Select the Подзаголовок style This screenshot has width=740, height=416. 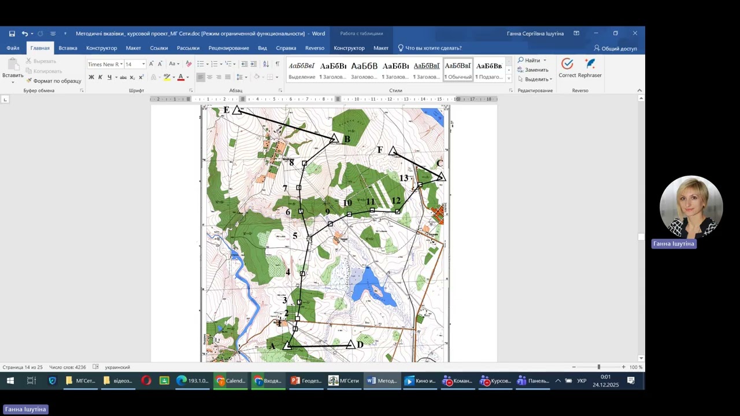(x=489, y=70)
